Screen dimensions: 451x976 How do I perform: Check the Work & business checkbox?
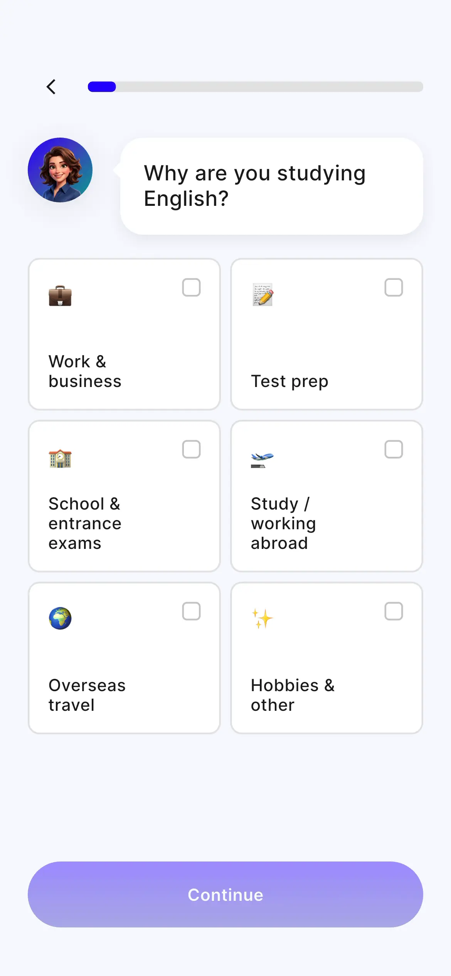191,288
